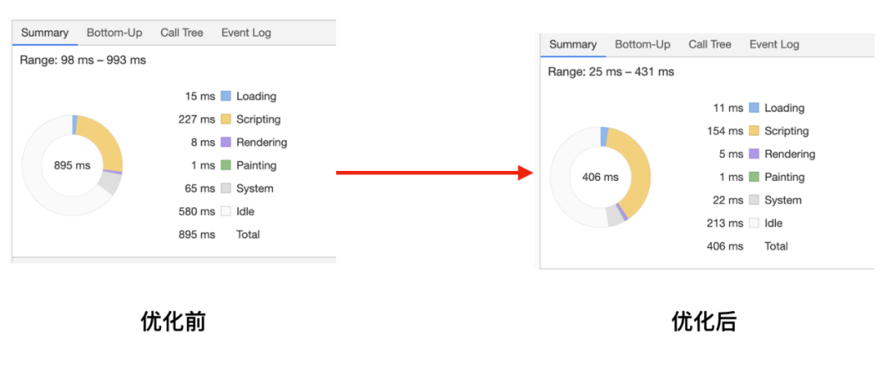Click the red arrow between panels
Screen dimensions: 896x365
pos(433,173)
